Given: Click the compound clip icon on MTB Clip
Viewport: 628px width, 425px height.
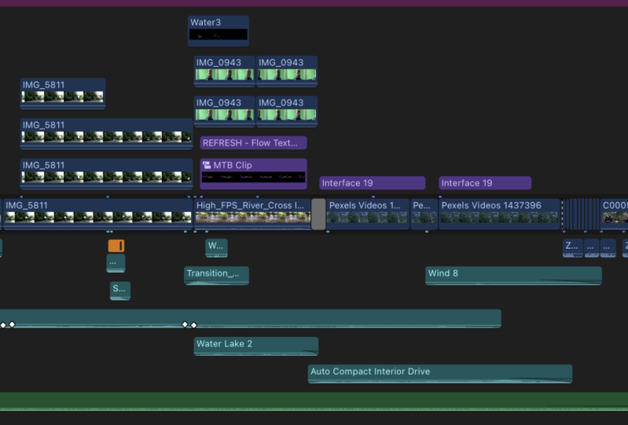Looking at the screenshot, I should point(207,164).
